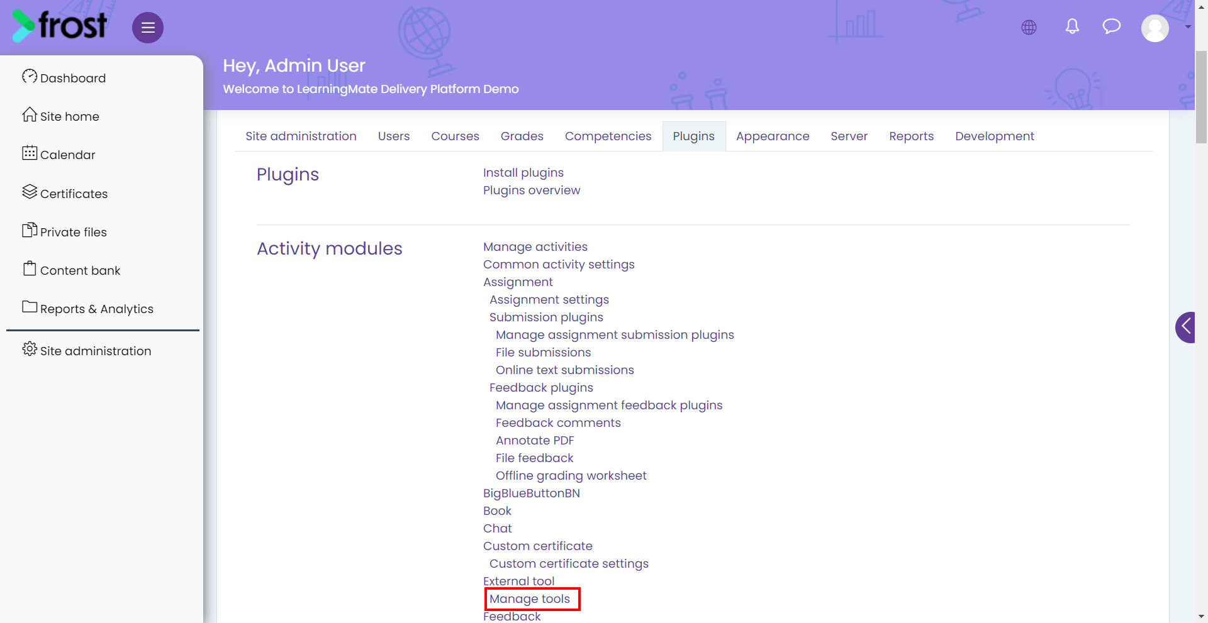
Task: Click the frost logo
Action: [x=60, y=25]
